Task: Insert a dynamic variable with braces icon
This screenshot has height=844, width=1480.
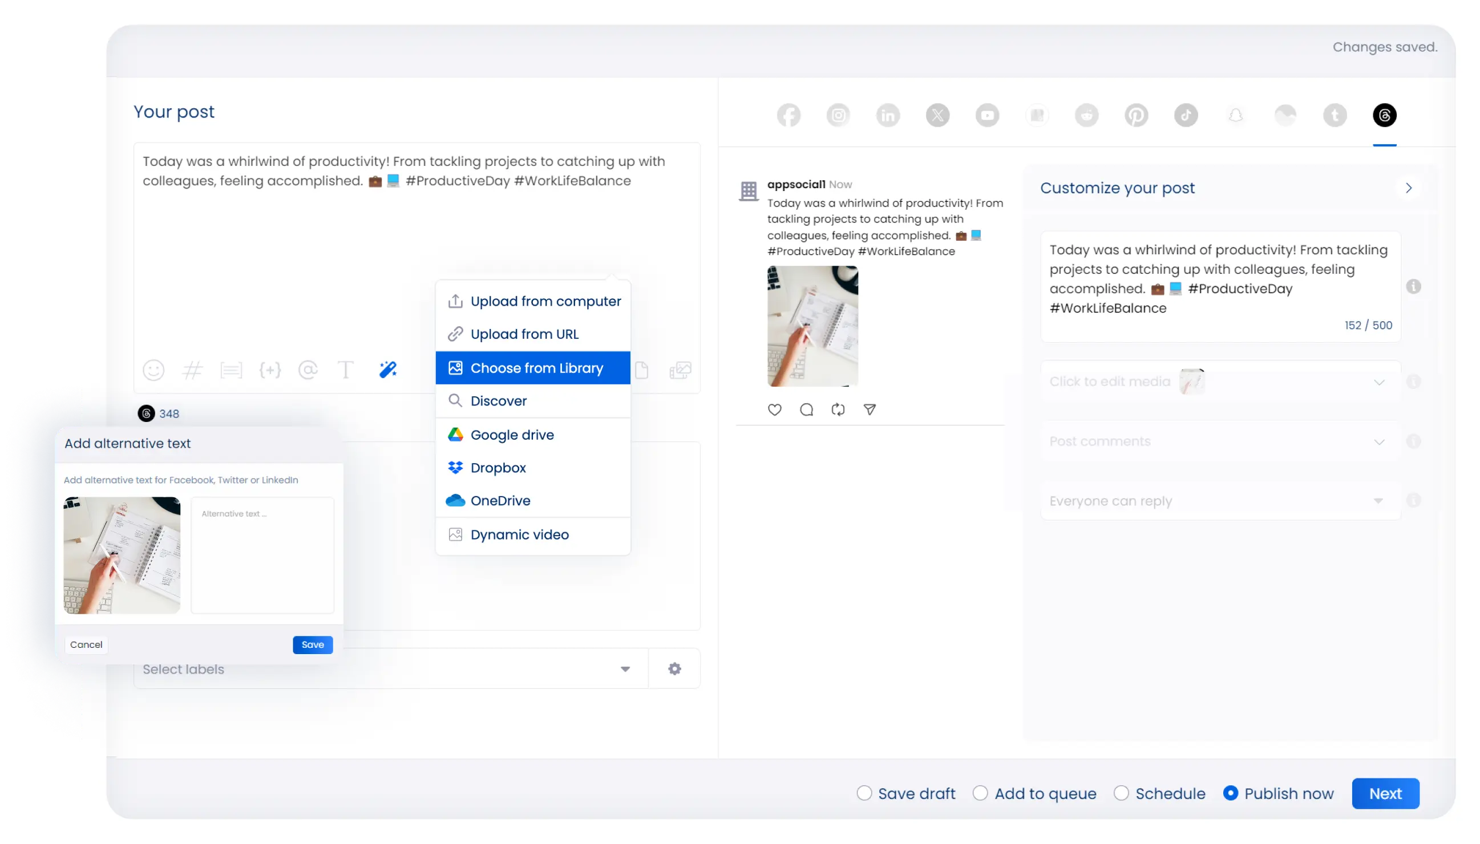Action: pos(270,370)
